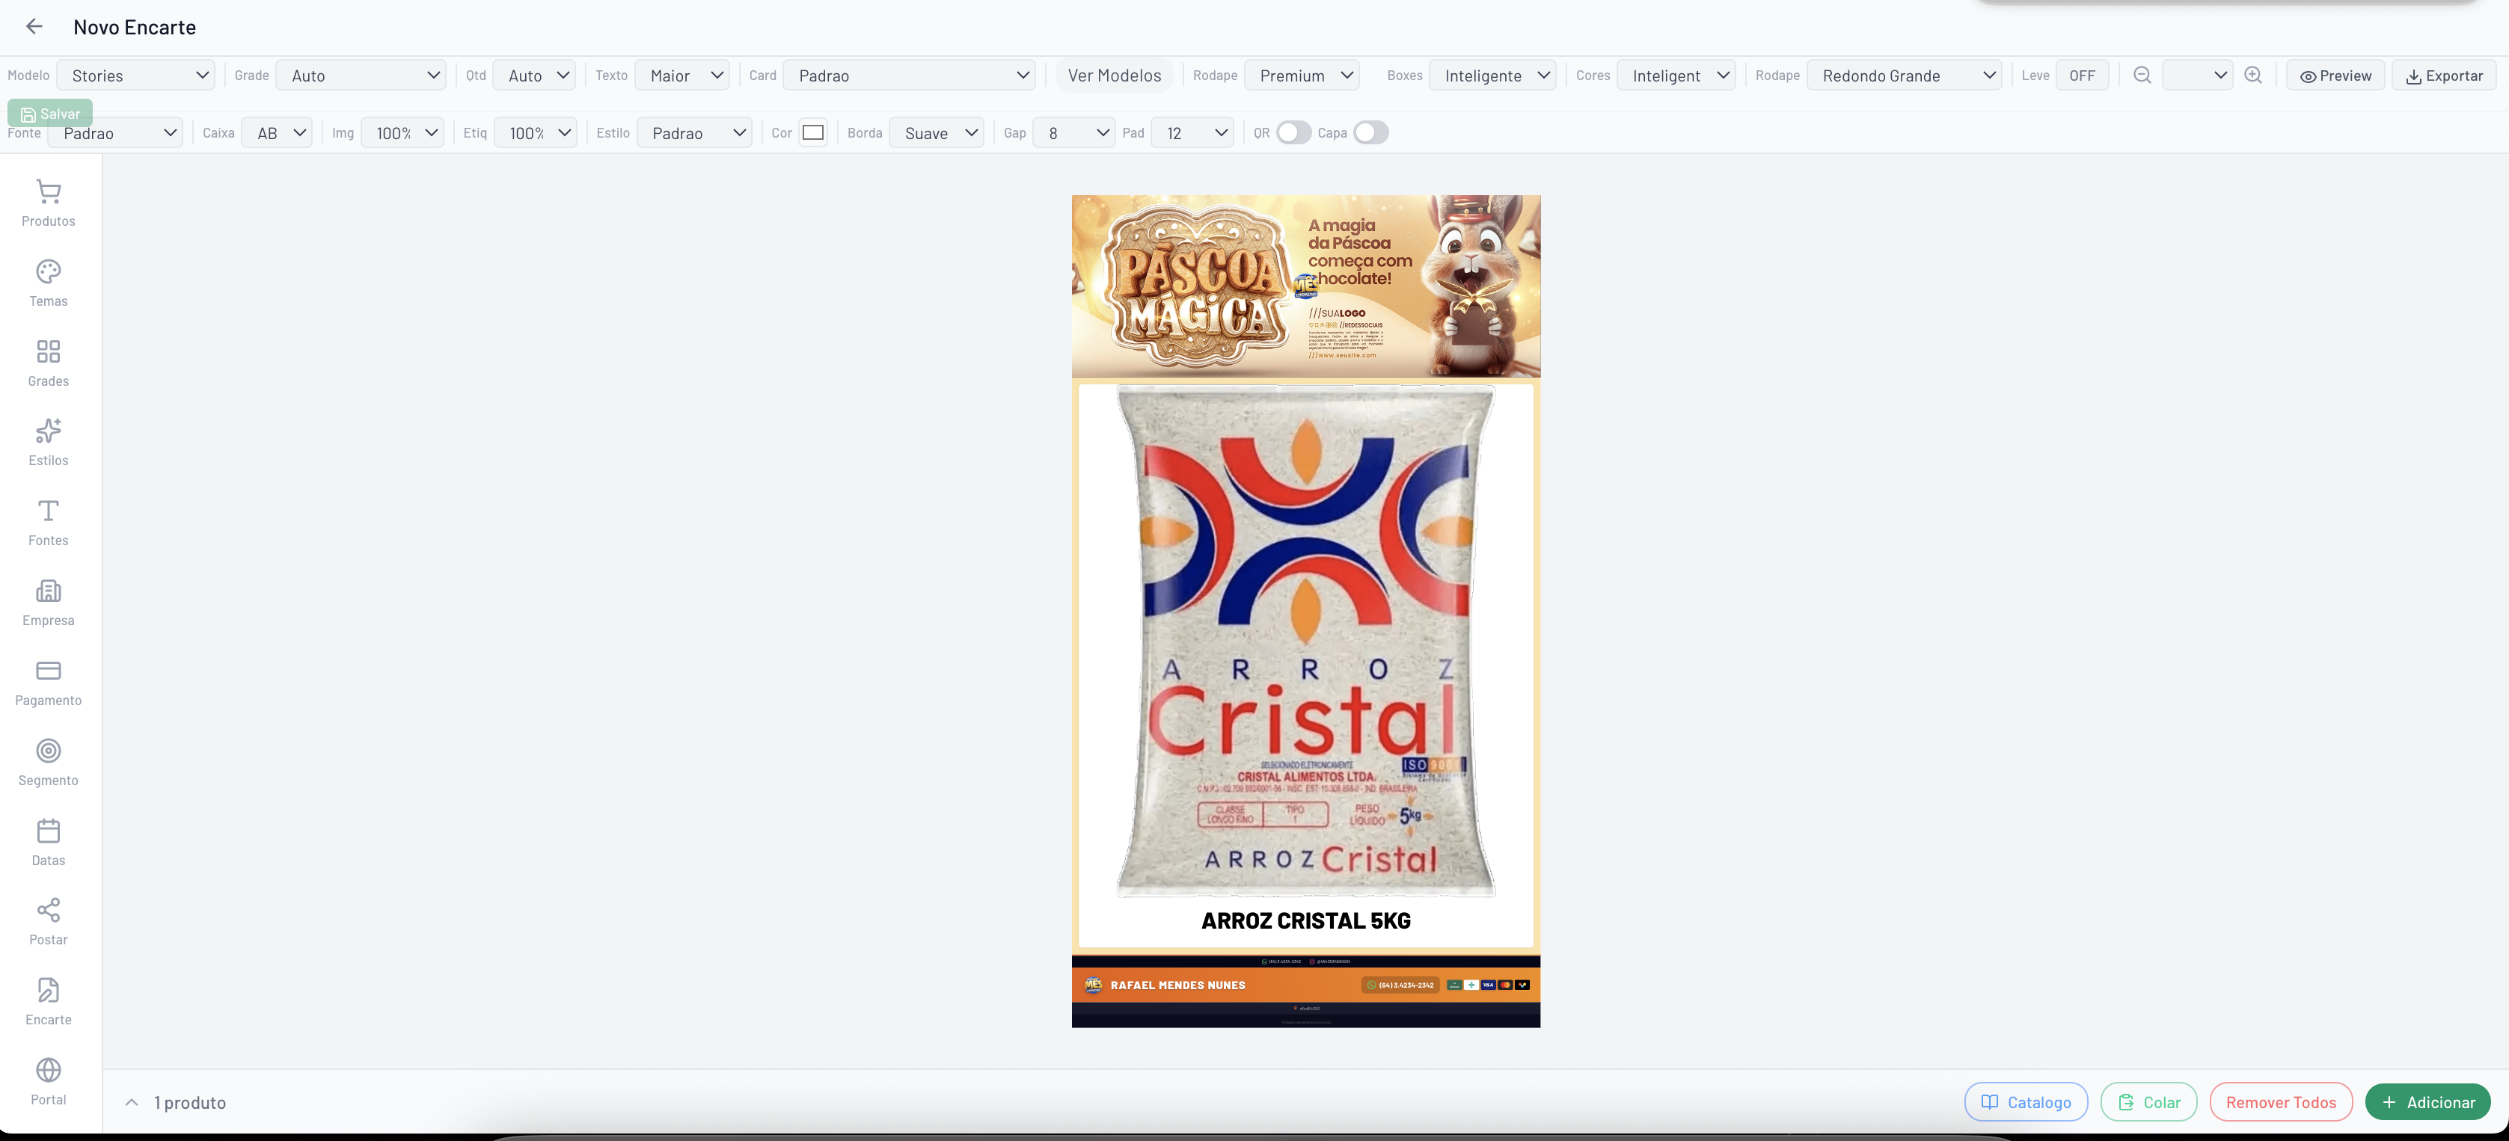This screenshot has height=1141, width=2509.
Task: Open the Qtd dropdown
Action: point(534,75)
